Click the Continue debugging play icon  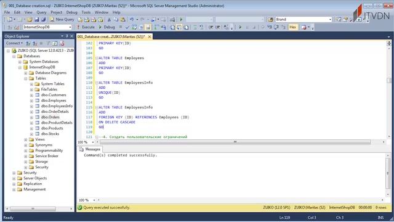(x=240, y=27)
